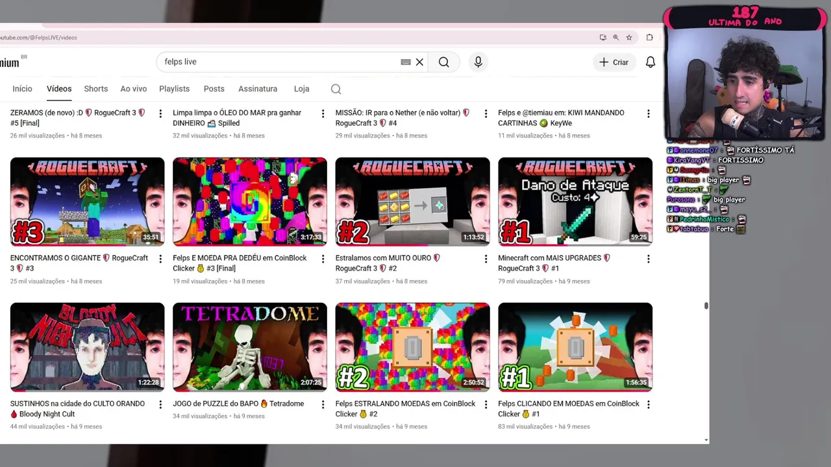Open the CoinBlock Clicker #3 Final thumbnail

[x=250, y=201]
